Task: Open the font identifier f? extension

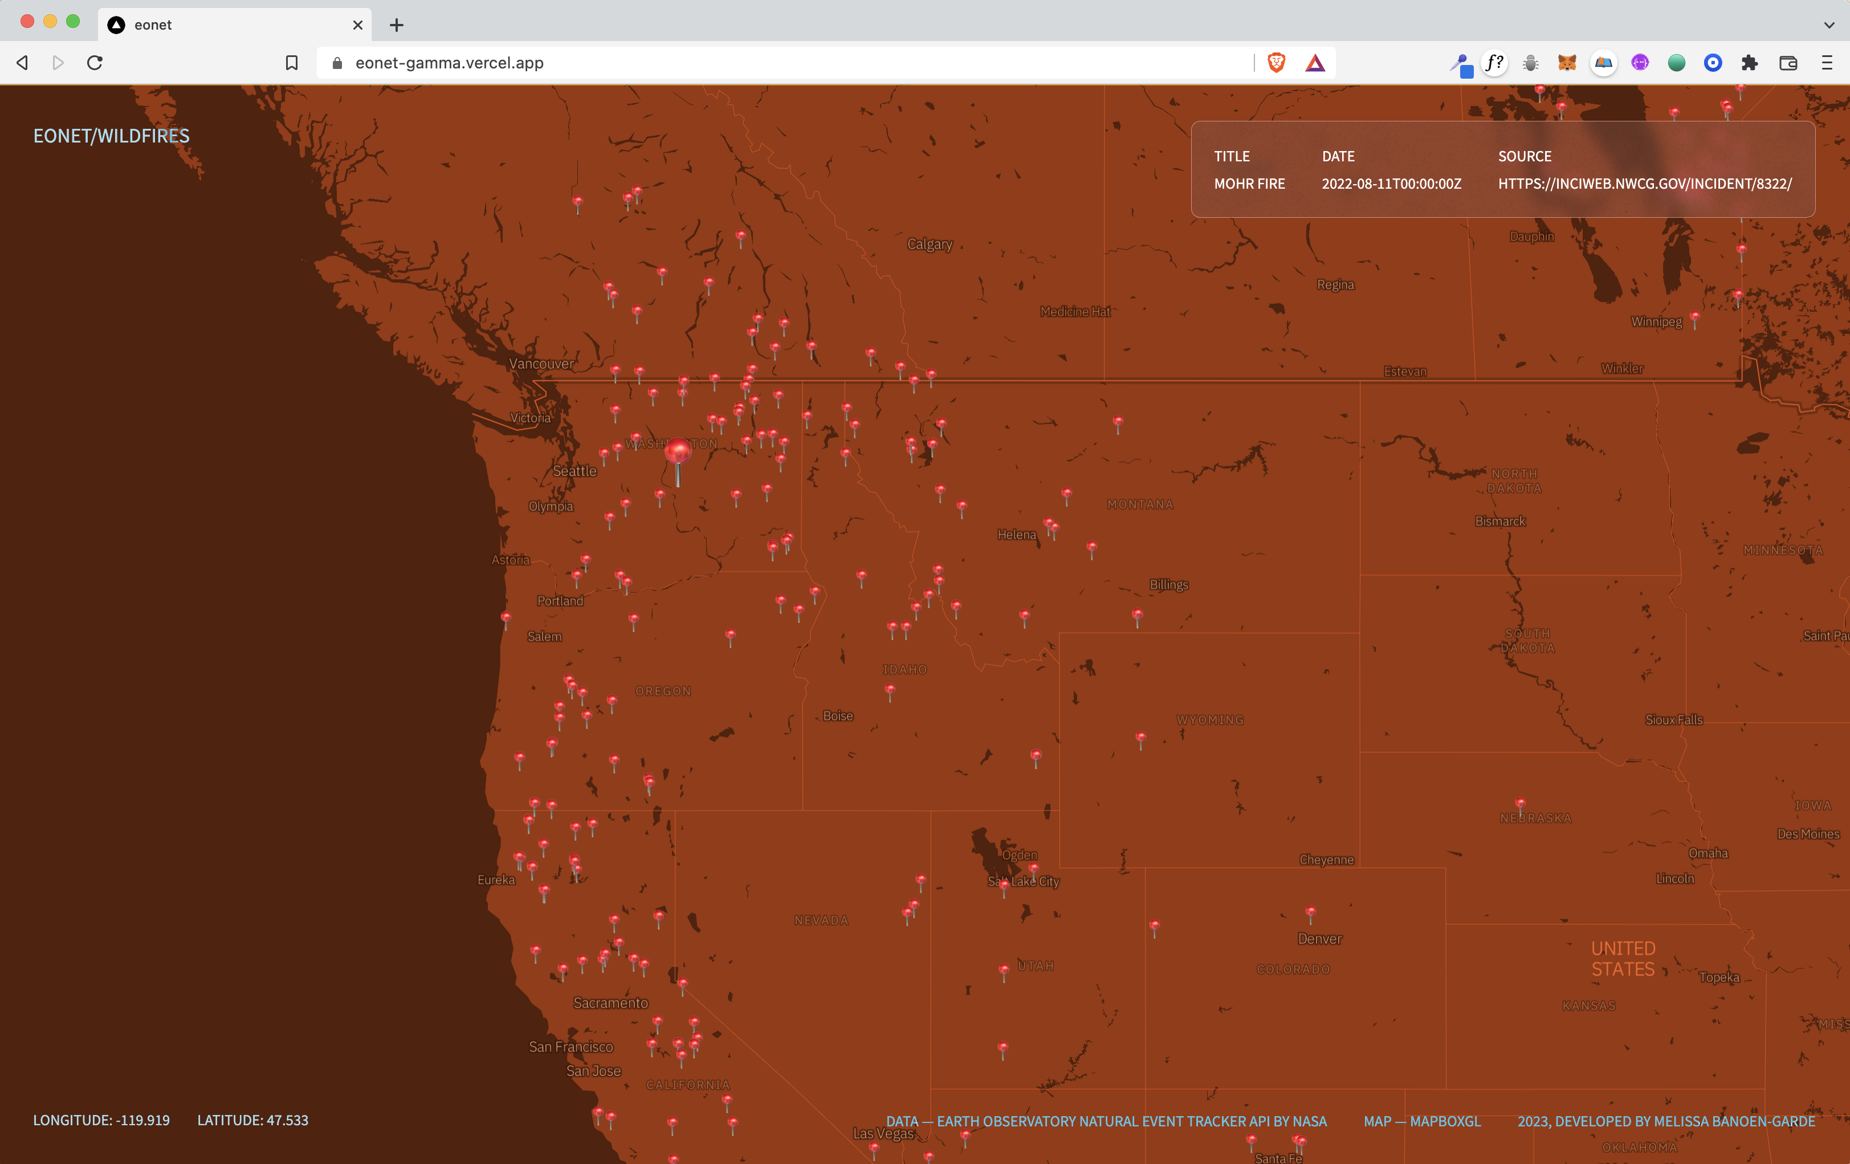Action: pos(1494,63)
